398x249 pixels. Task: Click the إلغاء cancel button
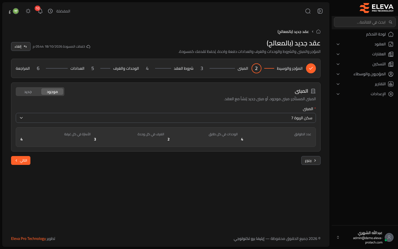click(21, 46)
